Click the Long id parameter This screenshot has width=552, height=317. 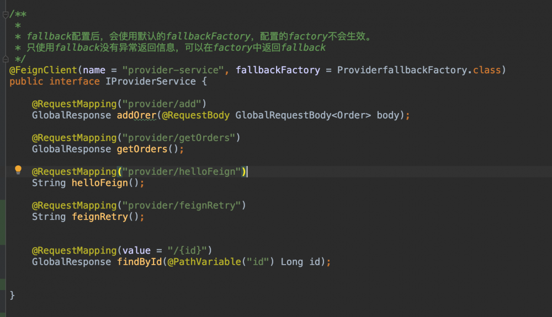(x=300, y=261)
